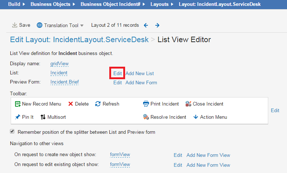Open the Translation Tool dropdown

coord(60,25)
